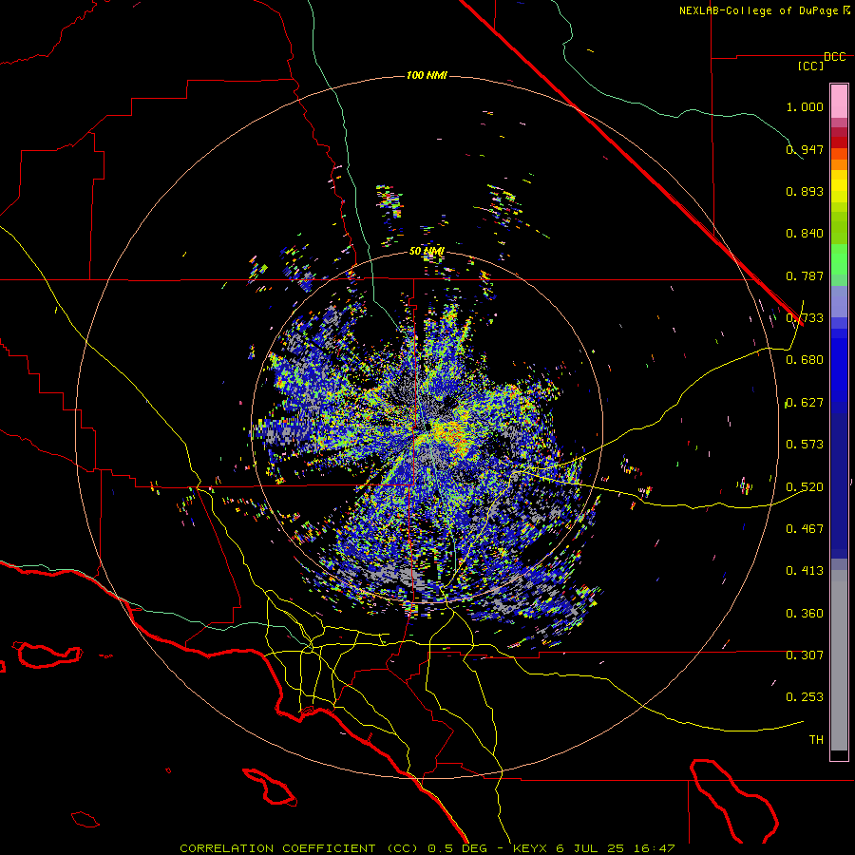Pick the pink segment of the color bar
This screenshot has height=855, width=855.
[839, 102]
